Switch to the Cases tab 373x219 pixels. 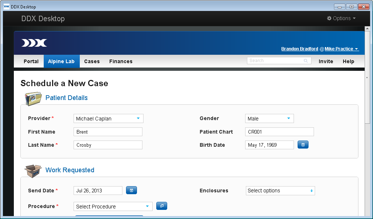[92, 61]
